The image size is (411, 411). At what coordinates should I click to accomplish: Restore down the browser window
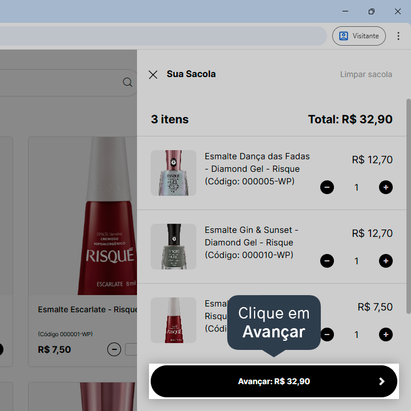[x=372, y=11]
